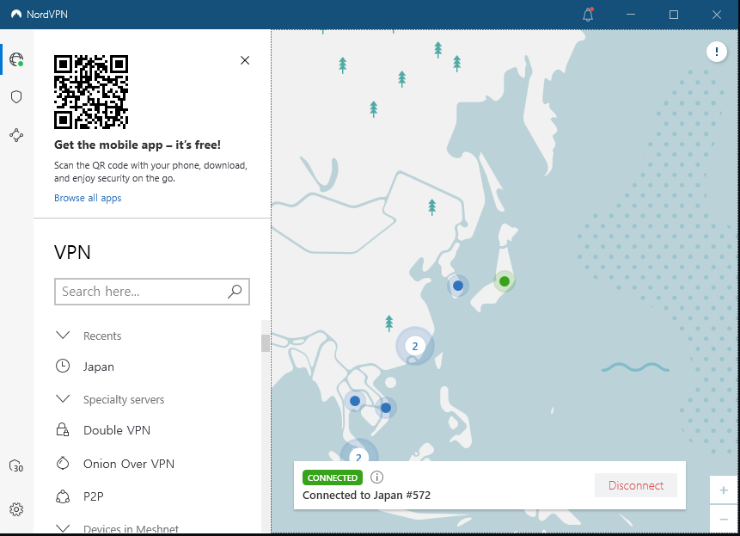740x536 pixels.
Task: Click the Disconnect button
Action: [636, 485]
